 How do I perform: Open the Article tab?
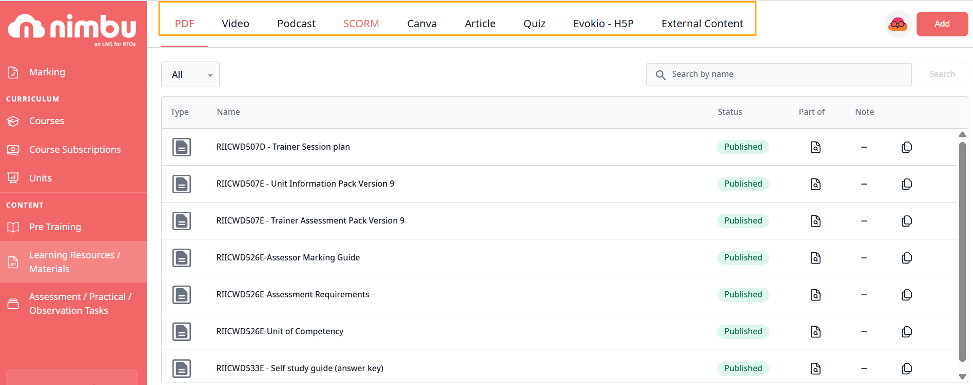(480, 24)
